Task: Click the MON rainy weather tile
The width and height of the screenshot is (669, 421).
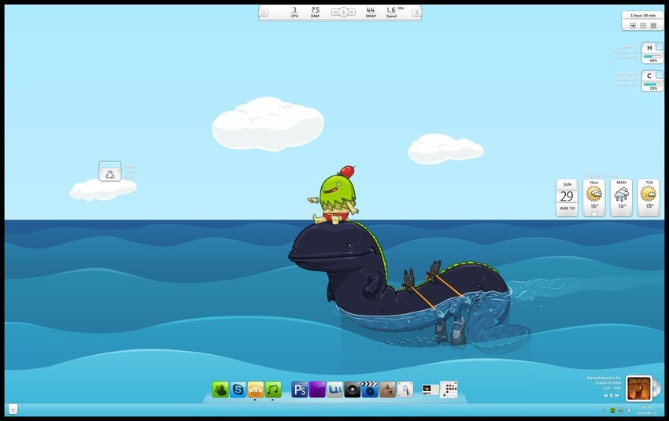Action: 621,198
